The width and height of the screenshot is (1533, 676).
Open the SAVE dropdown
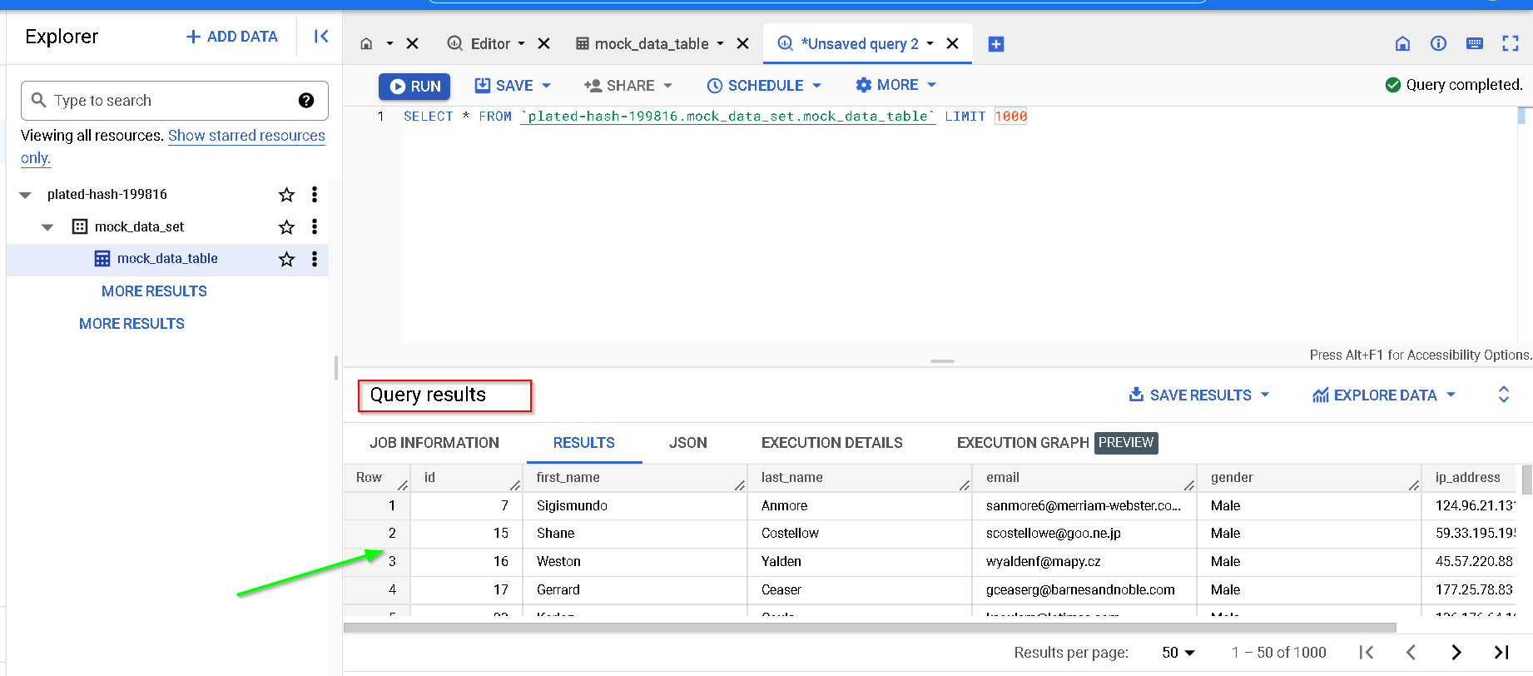pyautogui.click(x=513, y=86)
